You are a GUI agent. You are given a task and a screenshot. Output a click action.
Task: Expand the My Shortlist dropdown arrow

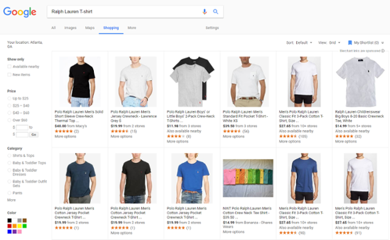point(383,43)
